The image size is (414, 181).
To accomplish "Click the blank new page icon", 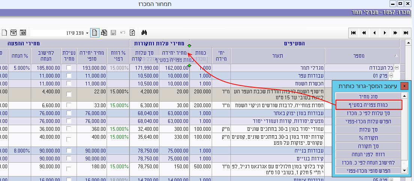I will [x=4, y=33].
